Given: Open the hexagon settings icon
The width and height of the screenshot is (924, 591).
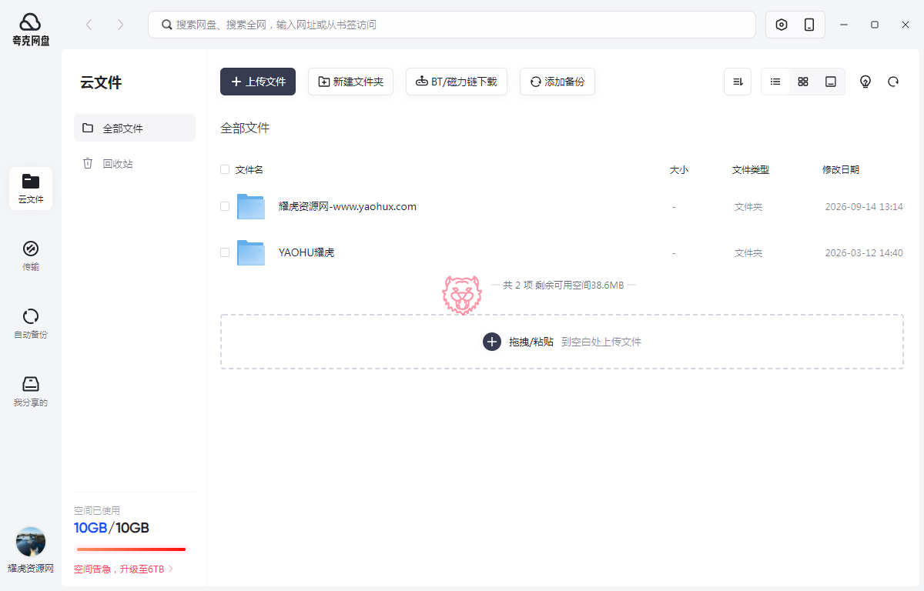Looking at the screenshot, I should pyautogui.click(x=782, y=25).
